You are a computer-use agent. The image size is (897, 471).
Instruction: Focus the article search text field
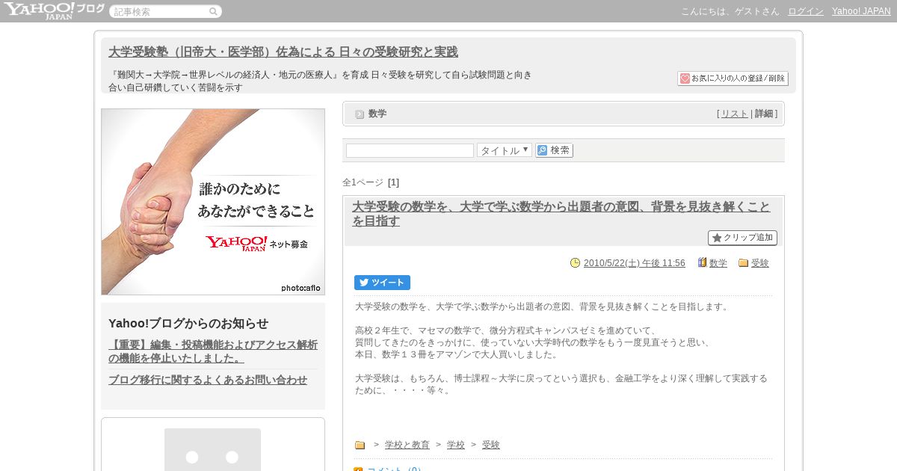point(410,150)
